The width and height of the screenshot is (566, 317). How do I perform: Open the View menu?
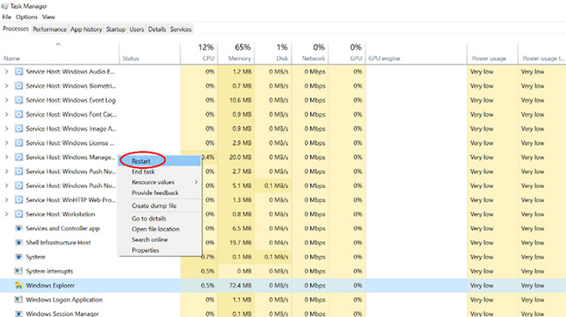(x=49, y=17)
